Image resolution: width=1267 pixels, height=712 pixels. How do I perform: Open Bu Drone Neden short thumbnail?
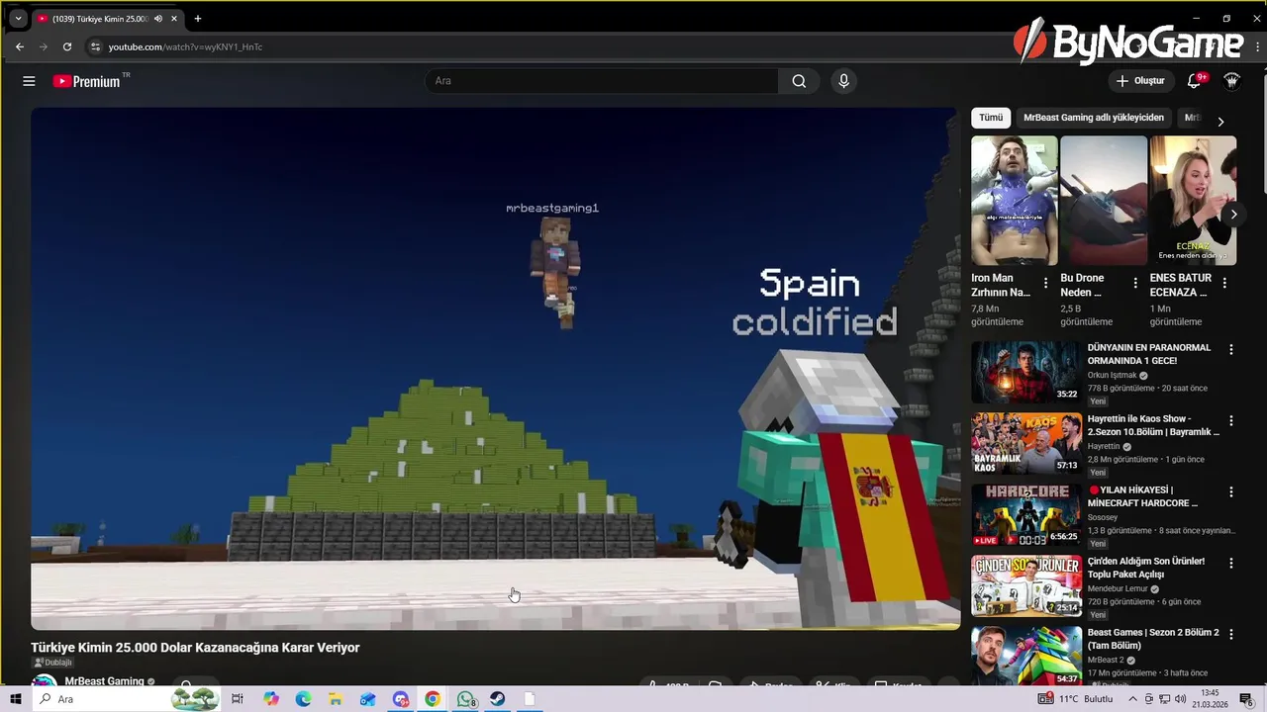click(x=1104, y=201)
